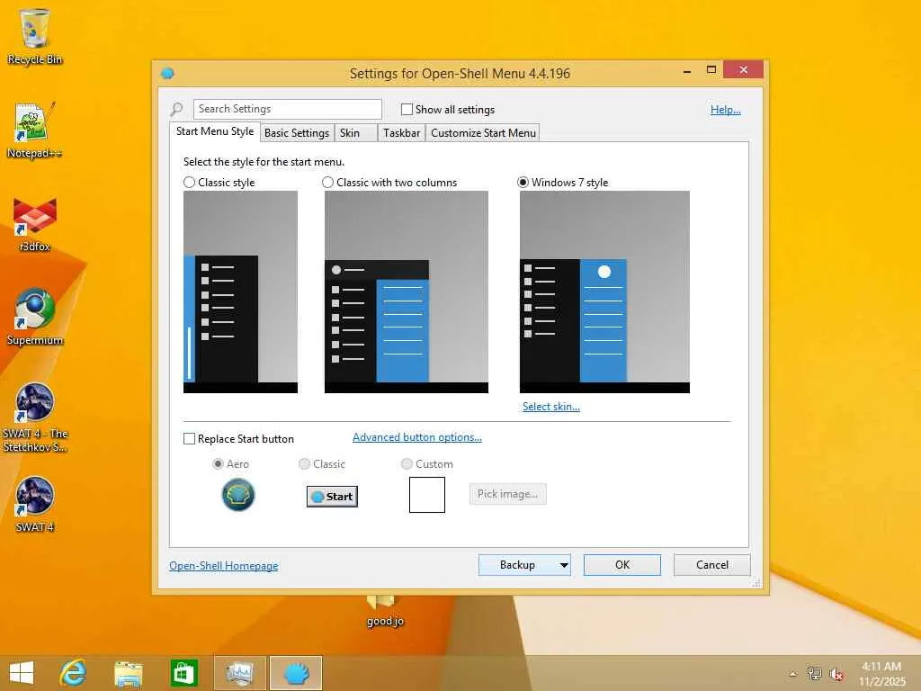Click the two columns style preview thumbnail
Image resolution: width=921 pixels, height=691 pixels.
click(407, 292)
